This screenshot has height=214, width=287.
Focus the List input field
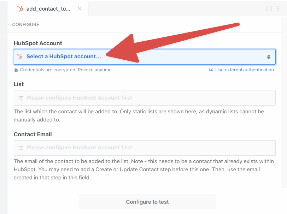(x=145, y=98)
